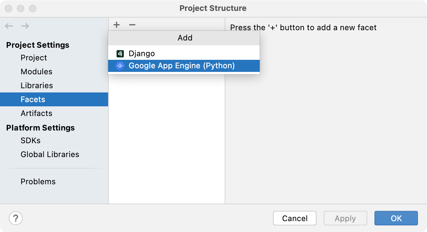Click the plus icon to add a facet
Viewport: 427px width, 232px height.
point(117,25)
